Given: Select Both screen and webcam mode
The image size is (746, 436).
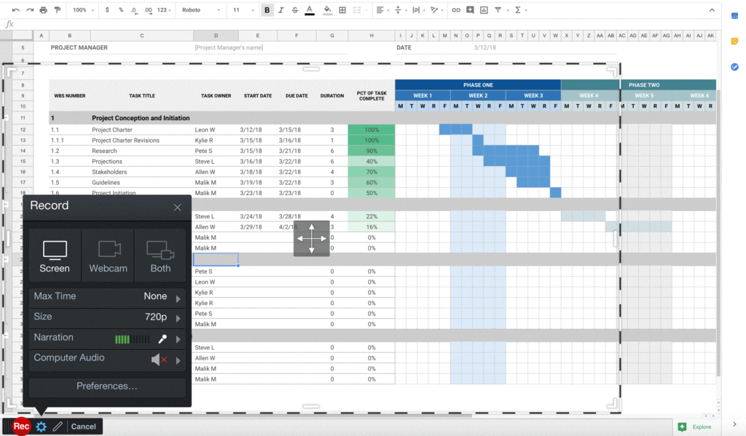Looking at the screenshot, I should pyautogui.click(x=160, y=257).
